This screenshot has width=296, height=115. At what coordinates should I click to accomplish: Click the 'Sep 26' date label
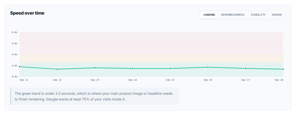click(208, 80)
